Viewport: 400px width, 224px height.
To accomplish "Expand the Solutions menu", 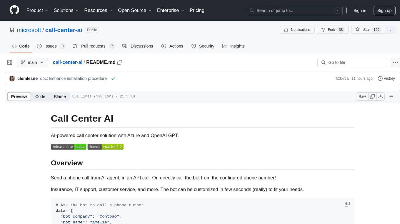I will [66, 10].
